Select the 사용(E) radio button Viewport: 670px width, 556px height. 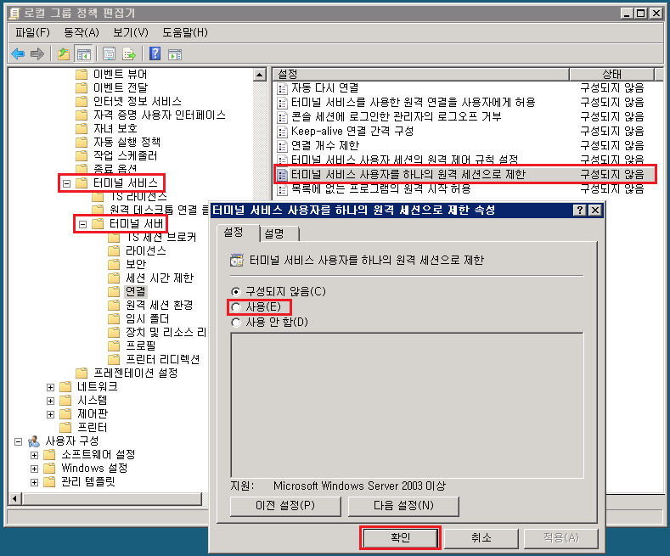click(235, 307)
